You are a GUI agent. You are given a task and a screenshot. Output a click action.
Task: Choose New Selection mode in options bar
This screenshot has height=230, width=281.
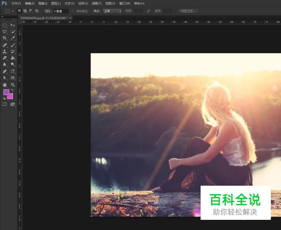tap(19, 11)
